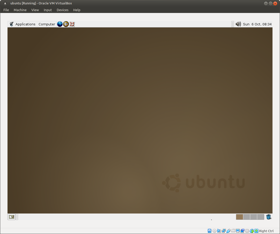Open the VirtualBox Machine menu
This screenshot has height=234, width=280.
20,10
